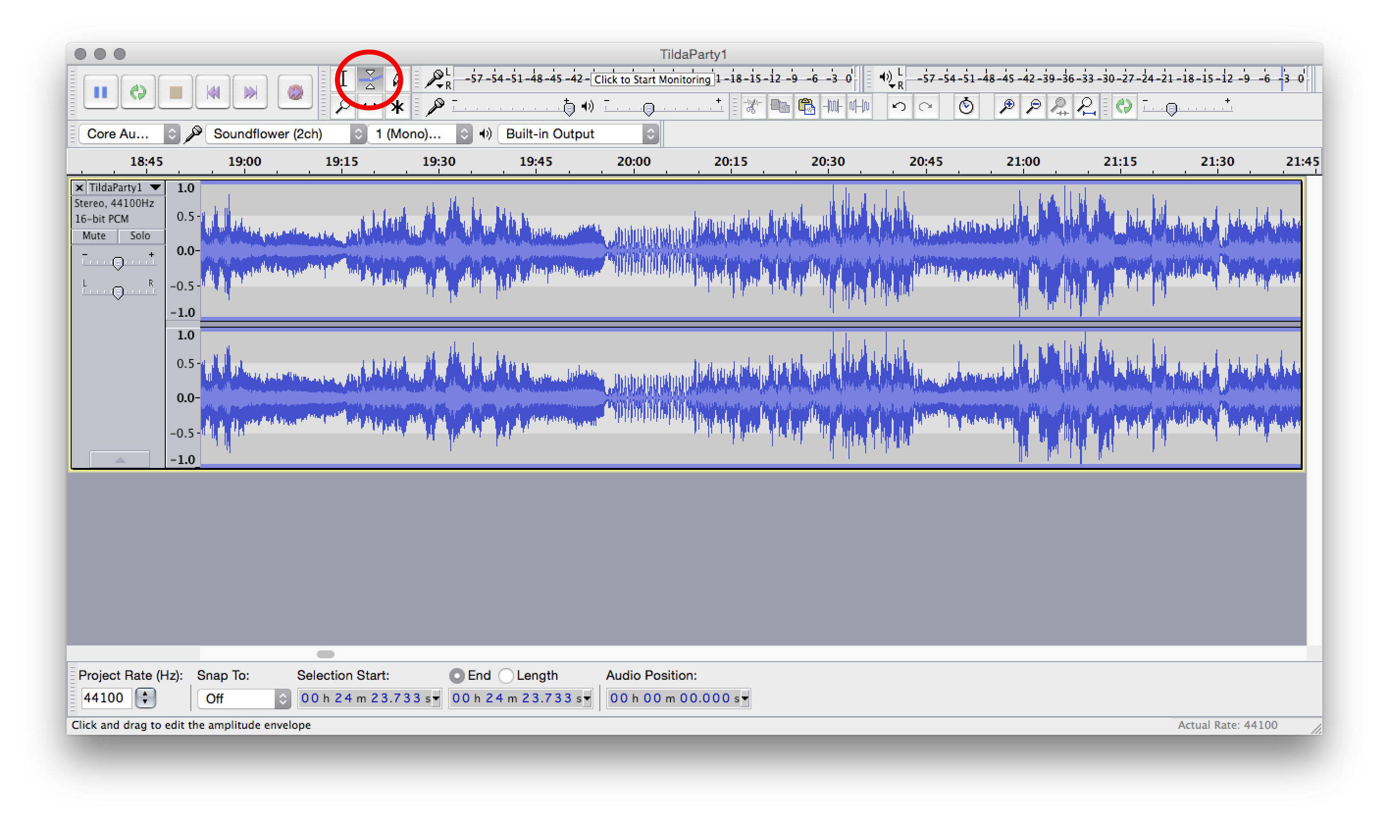Select the Zoom tool magnifier

point(344,107)
